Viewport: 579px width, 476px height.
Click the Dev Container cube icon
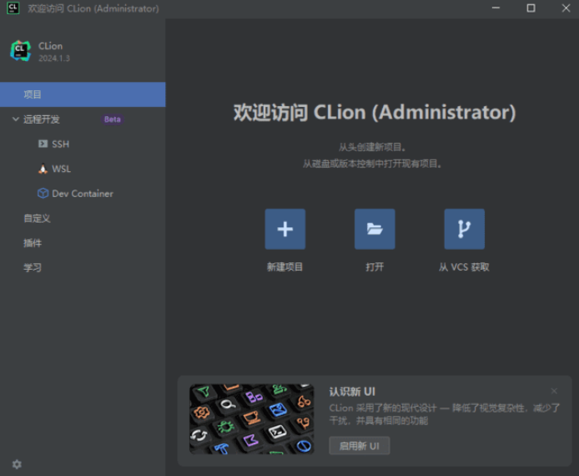click(x=43, y=193)
